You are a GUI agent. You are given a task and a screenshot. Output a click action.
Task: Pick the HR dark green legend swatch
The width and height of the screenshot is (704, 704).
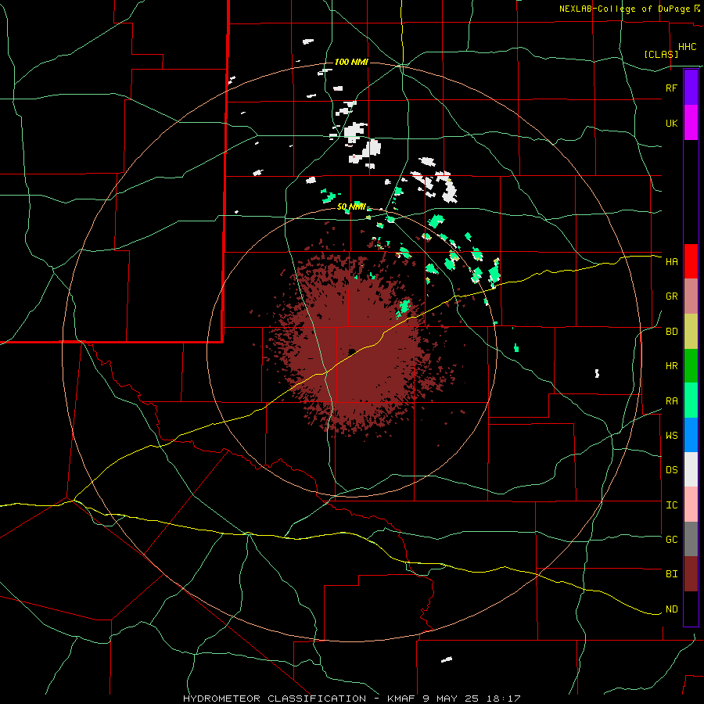point(691,365)
